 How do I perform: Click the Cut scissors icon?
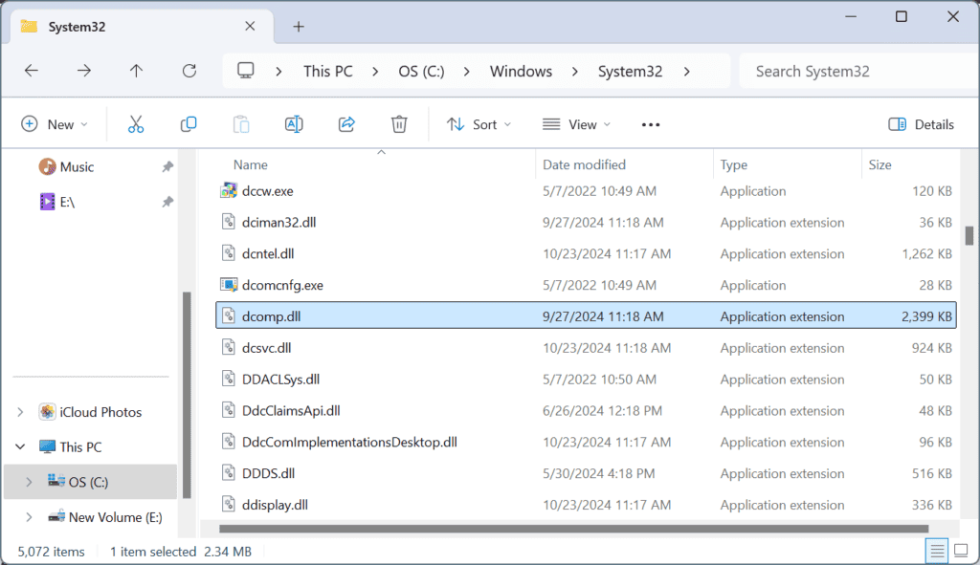[136, 124]
